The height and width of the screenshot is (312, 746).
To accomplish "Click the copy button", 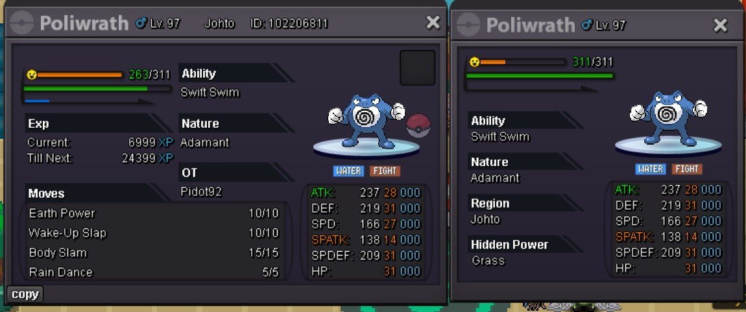I will coord(25,294).
